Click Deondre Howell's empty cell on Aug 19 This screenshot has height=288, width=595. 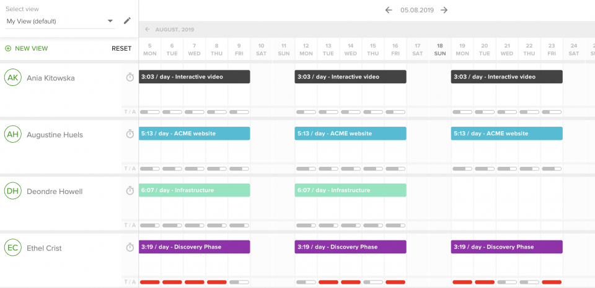(x=462, y=198)
